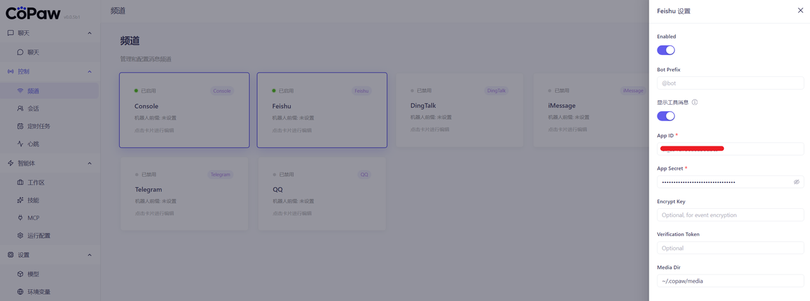
Task: Click the briefcase icon beside 工作区
Action: point(20,182)
